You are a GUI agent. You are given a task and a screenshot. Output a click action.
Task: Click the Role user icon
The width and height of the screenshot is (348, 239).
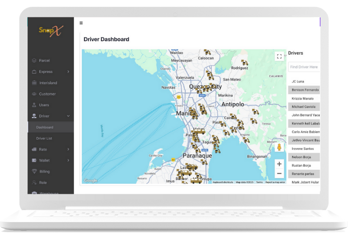tap(34, 183)
